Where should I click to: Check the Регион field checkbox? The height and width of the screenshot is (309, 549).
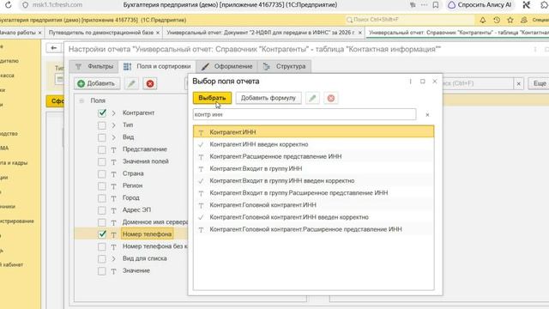pyautogui.click(x=102, y=185)
